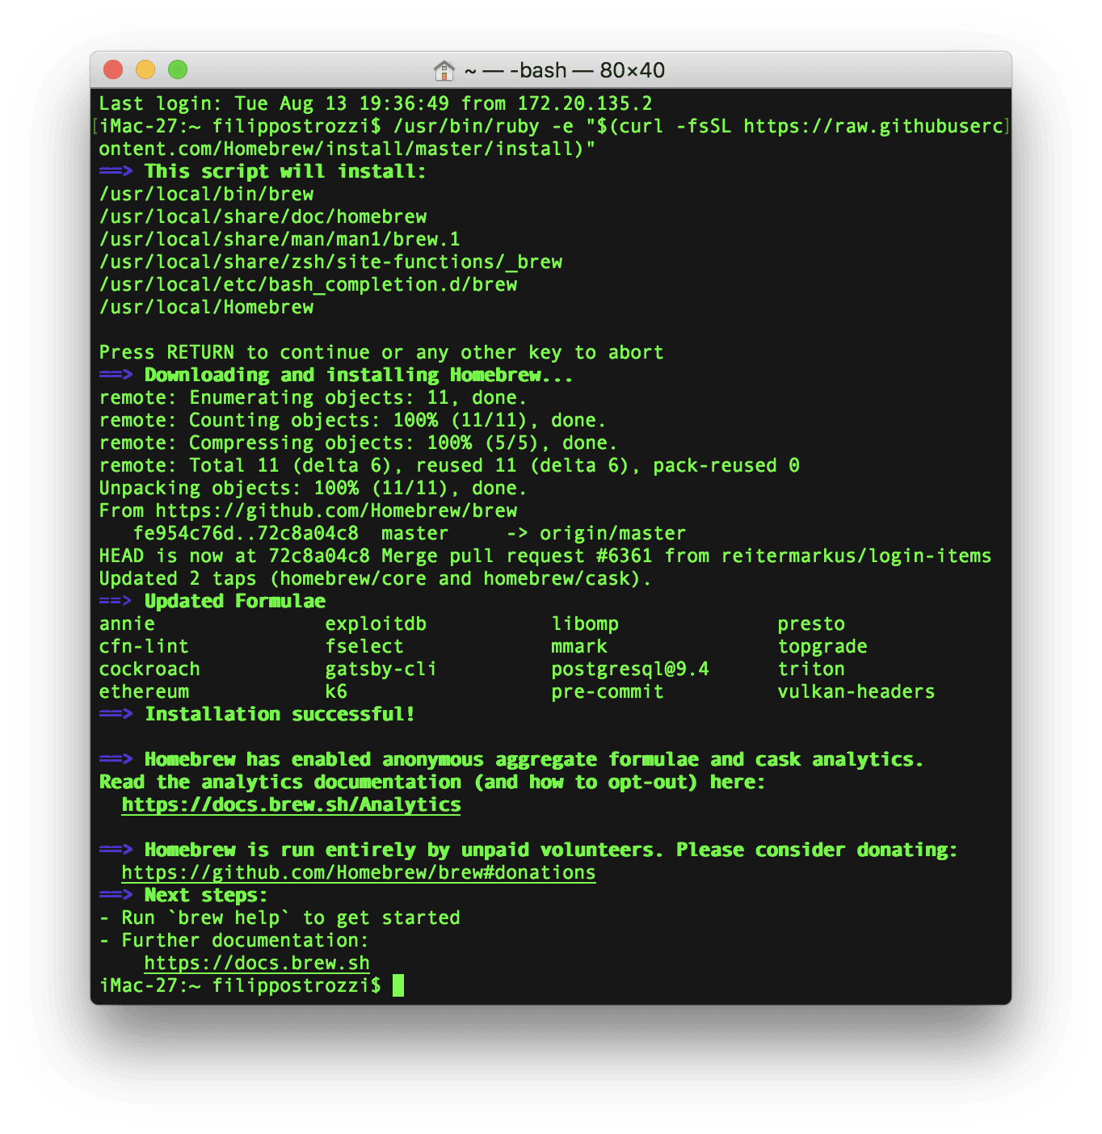Image resolution: width=1102 pixels, height=1134 pixels.
Task: Click the commit range "fe954c76d..72c8a04c8"
Action: (x=246, y=534)
